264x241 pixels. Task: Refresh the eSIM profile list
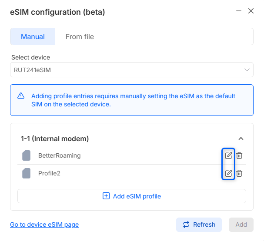pos(199,224)
